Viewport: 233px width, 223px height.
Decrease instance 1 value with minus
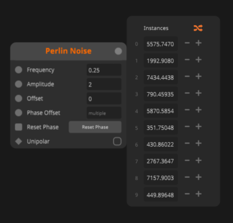(x=187, y=60)
